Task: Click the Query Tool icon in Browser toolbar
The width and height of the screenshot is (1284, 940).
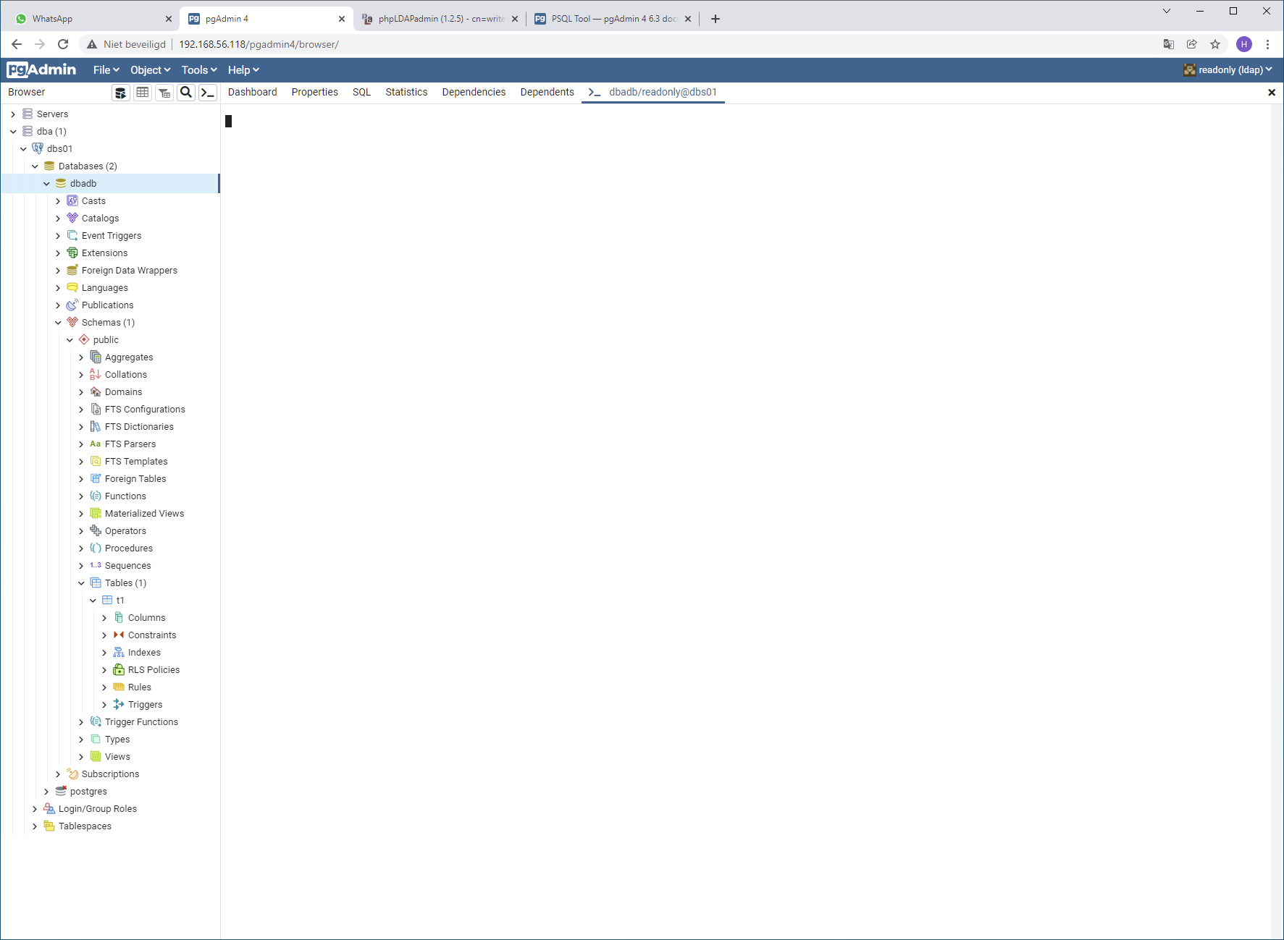Action: pos(121,93)
